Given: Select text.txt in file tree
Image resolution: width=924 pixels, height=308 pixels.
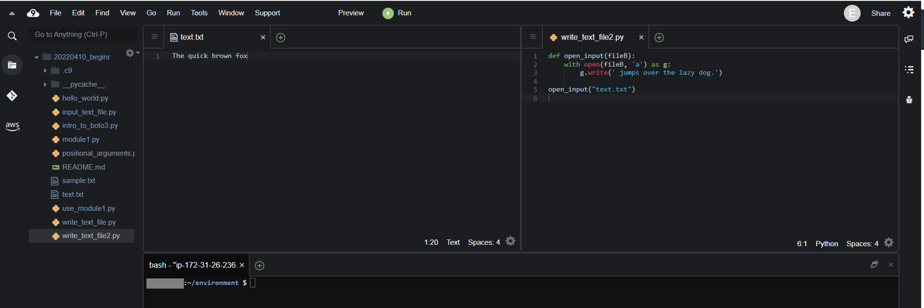Looking at the screenshot, I should pos(73,194).
